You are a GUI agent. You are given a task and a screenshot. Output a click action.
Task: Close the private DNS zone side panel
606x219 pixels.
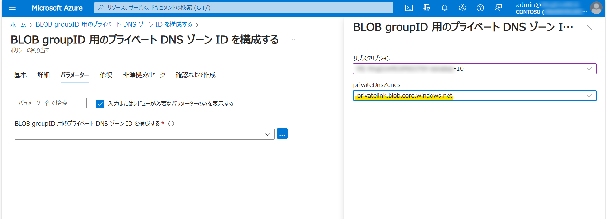[x=589, y=28]
